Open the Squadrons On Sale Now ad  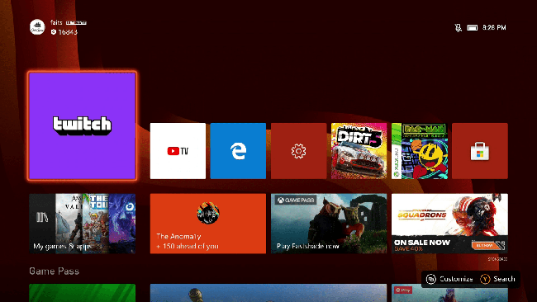coord(449,224)
